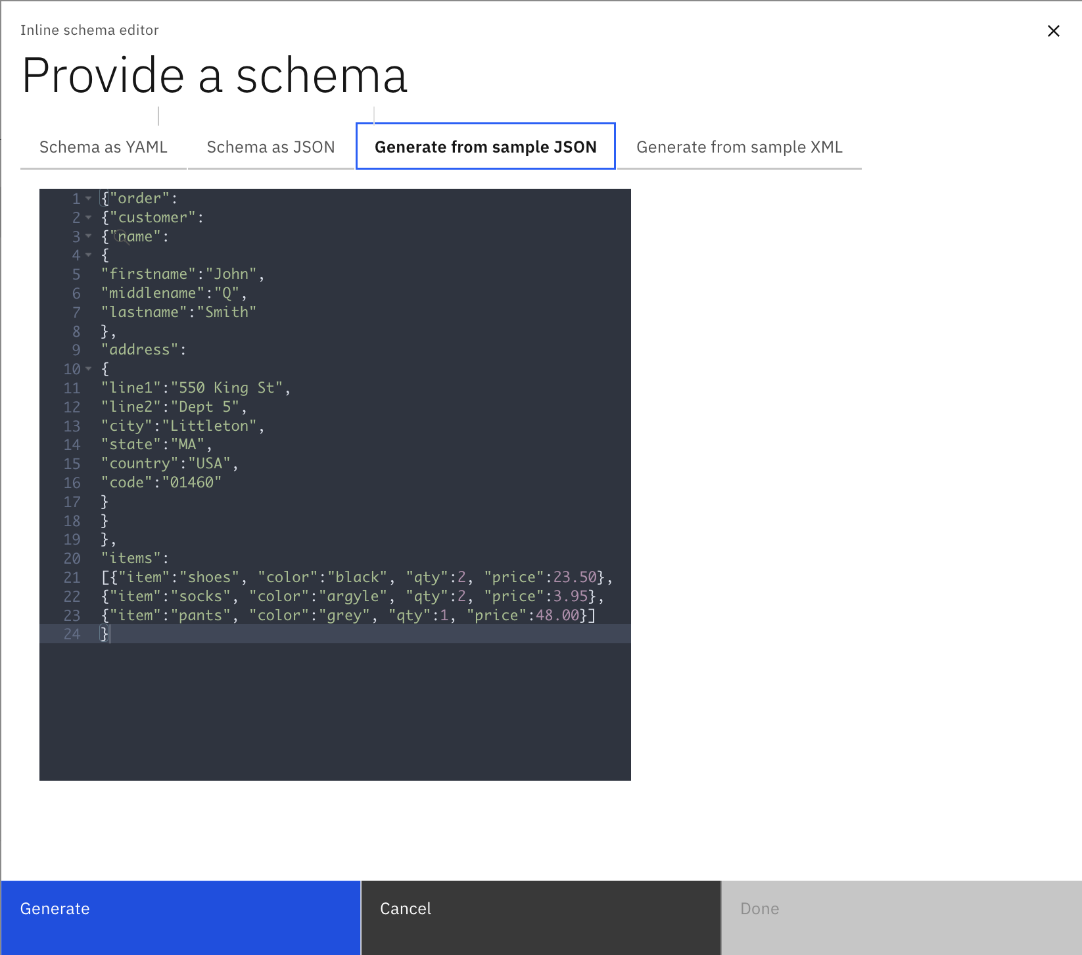The image size is (1082, 955).
Task: Switch to Generate from sample XML tab
Action: coord(739,147)
